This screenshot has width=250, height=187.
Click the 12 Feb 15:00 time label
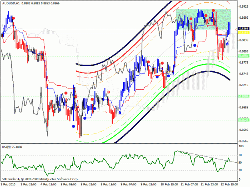(x=230, y=184)
